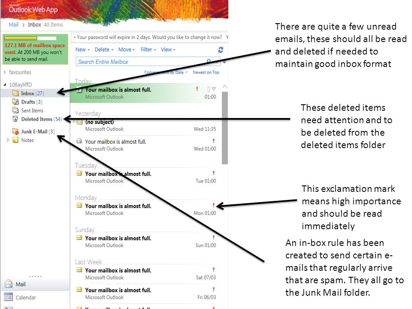Screen dimensions: 412x309
Task: Click the high importance mark on Tue 01:00 message
Action: [214, 173]
